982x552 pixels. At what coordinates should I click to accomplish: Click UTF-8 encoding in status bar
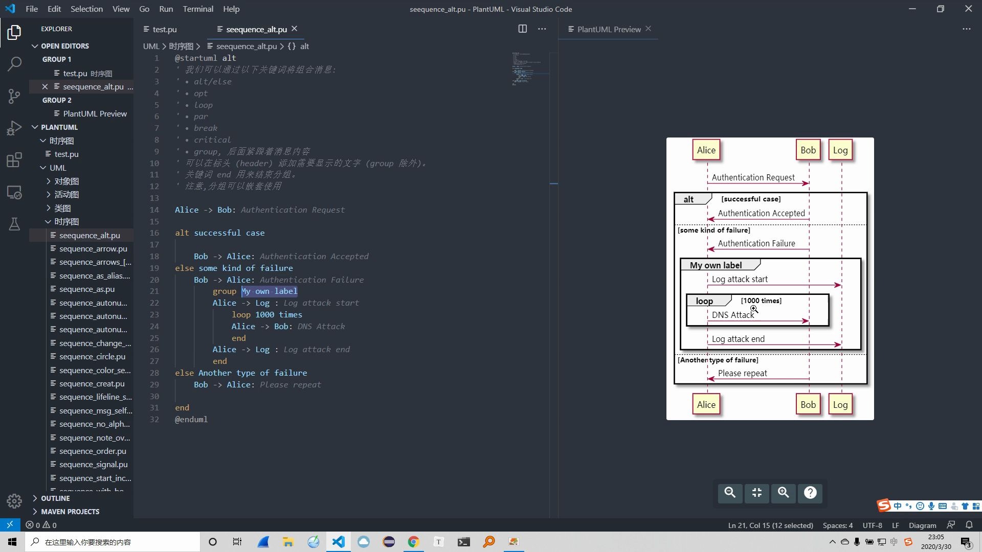point(872,525)
